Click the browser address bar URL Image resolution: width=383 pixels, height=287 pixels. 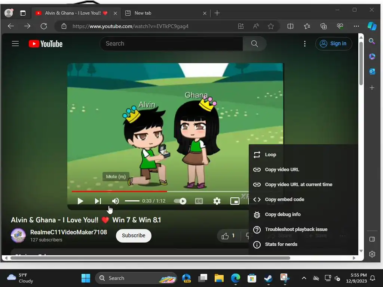point(131,27)
